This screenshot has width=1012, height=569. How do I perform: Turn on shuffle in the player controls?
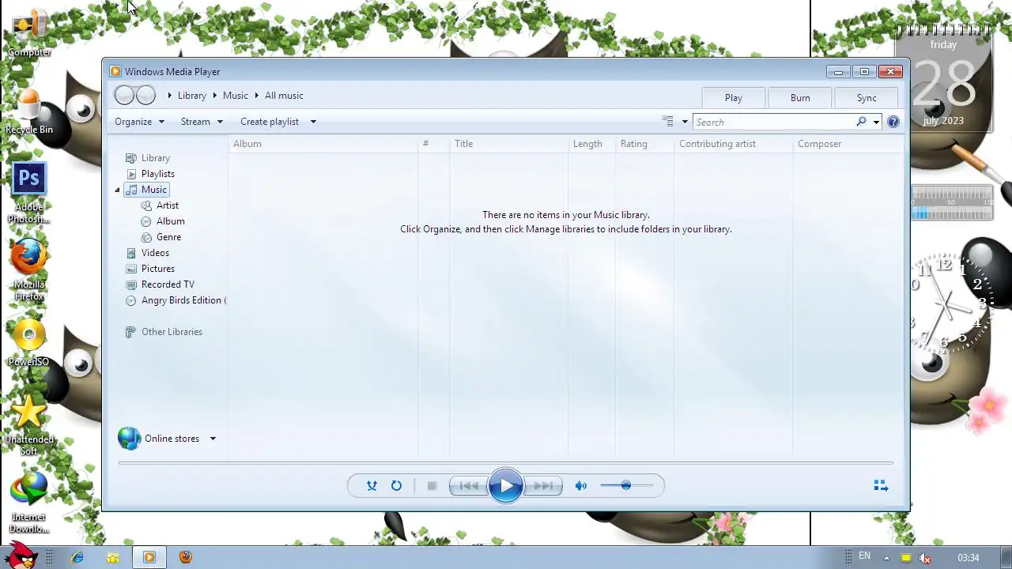pyautogui.click(x=372, y=486)
